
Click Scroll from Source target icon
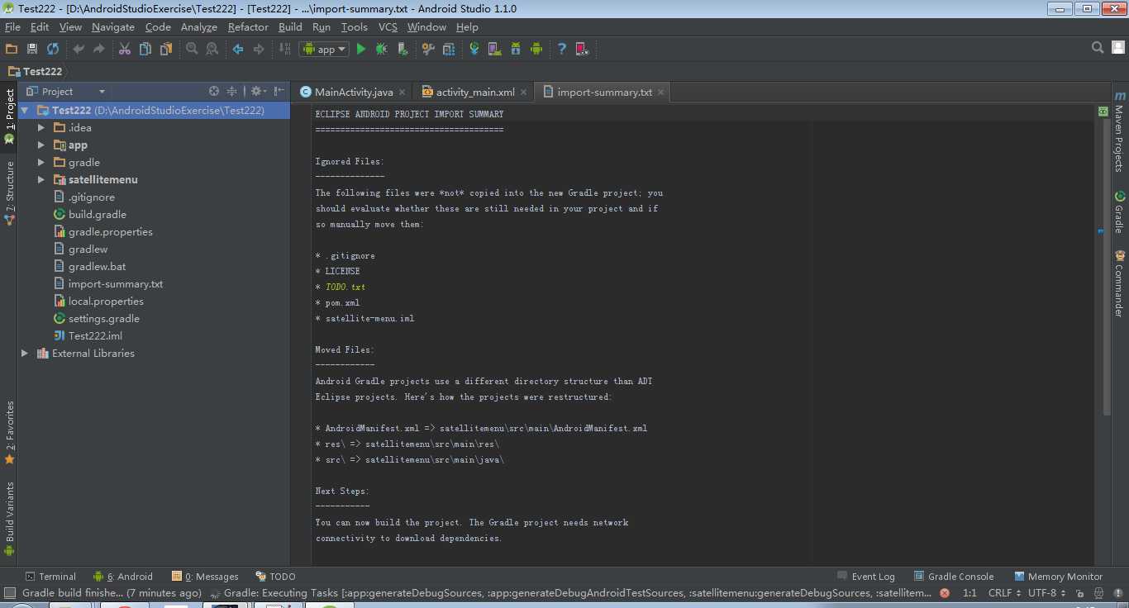coord(214,91)
